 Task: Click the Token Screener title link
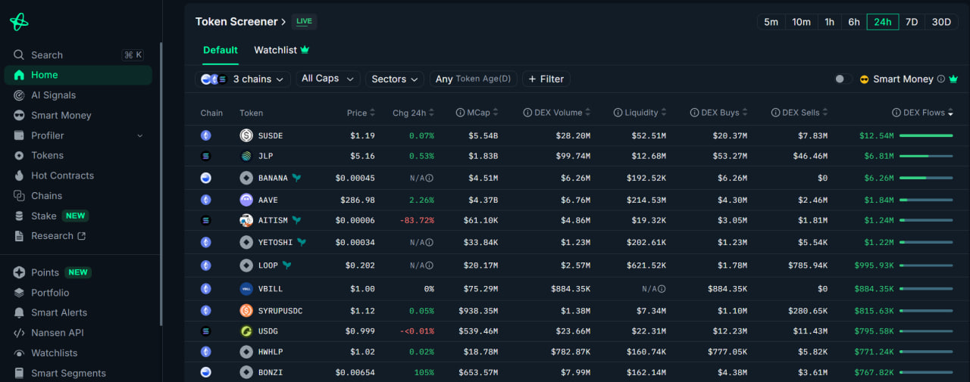(241, 21)
